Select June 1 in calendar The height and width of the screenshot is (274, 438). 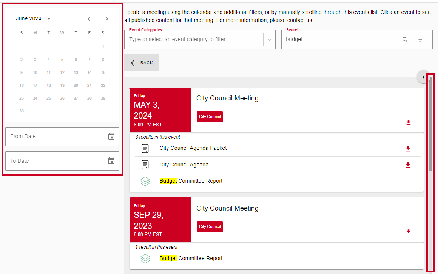pyautogui.click(x=103, y=47)
